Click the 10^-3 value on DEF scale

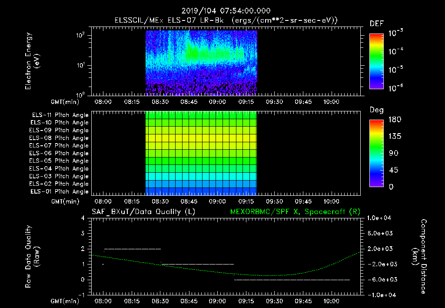tap(395, 33)
